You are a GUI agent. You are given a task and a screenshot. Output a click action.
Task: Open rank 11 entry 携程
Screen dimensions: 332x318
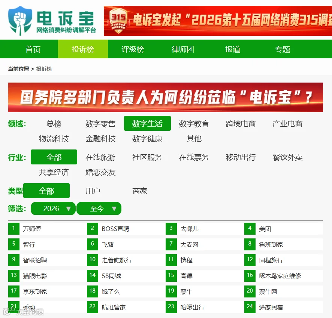(x=186, y=260)
